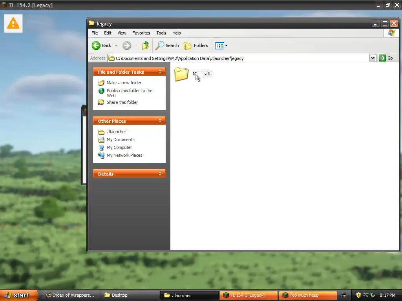
Task: Click inside the Address path field
Action: tap(238, 58)
